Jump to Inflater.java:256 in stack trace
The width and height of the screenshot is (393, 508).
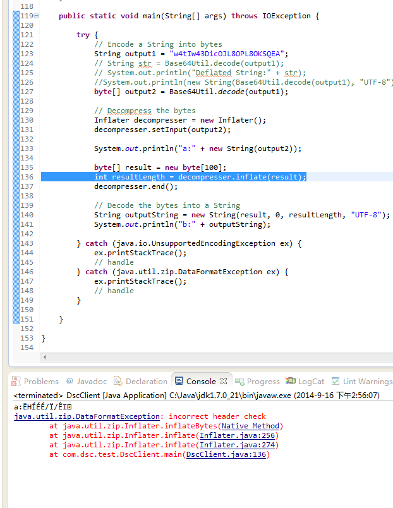[238, 435]
